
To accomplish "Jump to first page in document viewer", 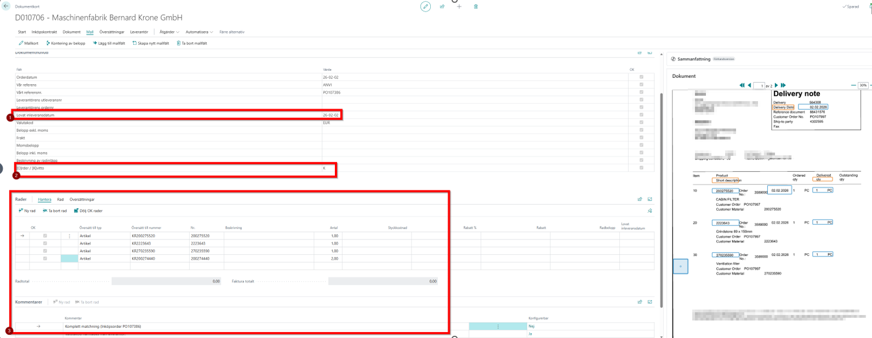I will tap(742, 85).
